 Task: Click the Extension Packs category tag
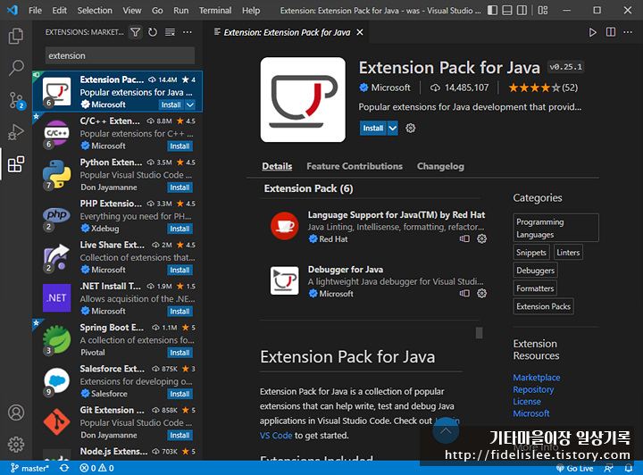pos(543,306)
